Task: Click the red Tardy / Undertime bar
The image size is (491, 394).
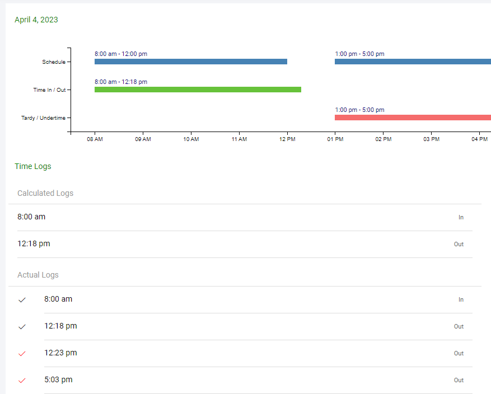Action: (x=413, y=118)
